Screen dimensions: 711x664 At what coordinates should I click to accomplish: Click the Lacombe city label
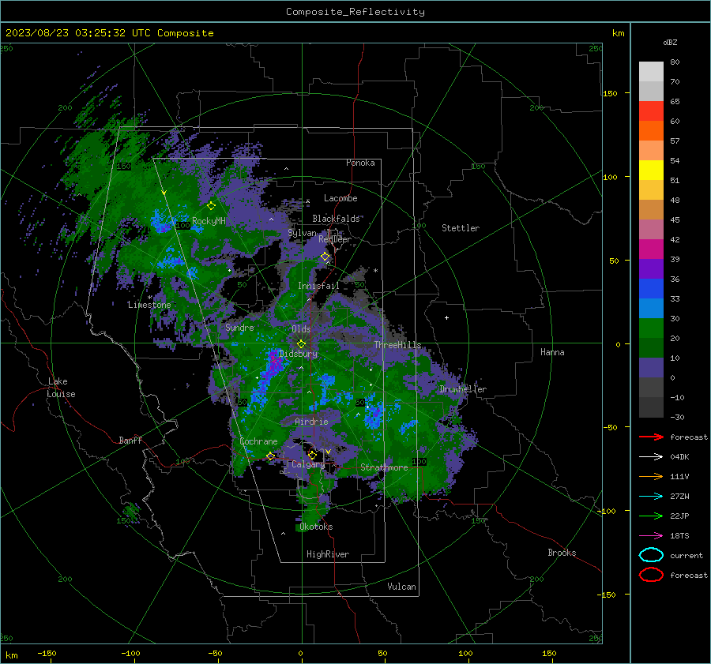coord(340,198)
